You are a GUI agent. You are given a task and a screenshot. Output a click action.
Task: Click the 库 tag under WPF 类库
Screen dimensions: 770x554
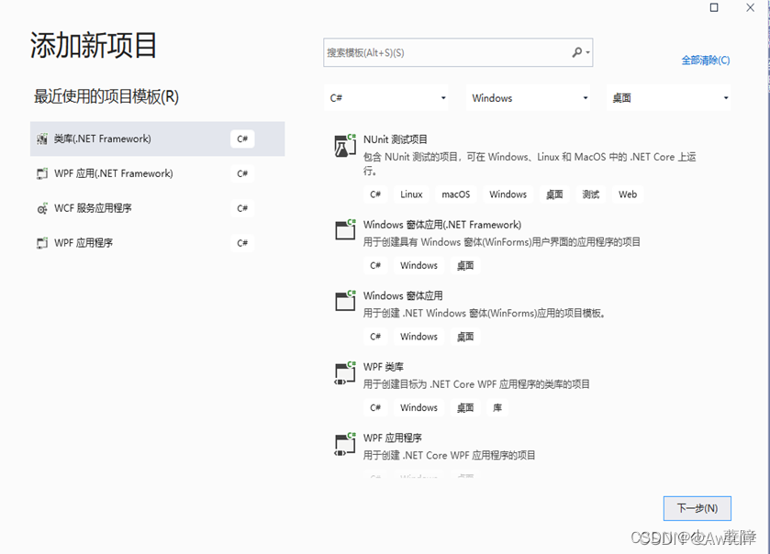coord(497,407)
